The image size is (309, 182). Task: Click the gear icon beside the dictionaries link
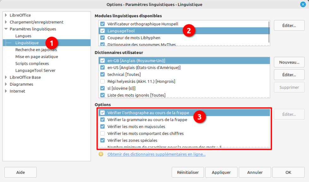tap(101, 154)
